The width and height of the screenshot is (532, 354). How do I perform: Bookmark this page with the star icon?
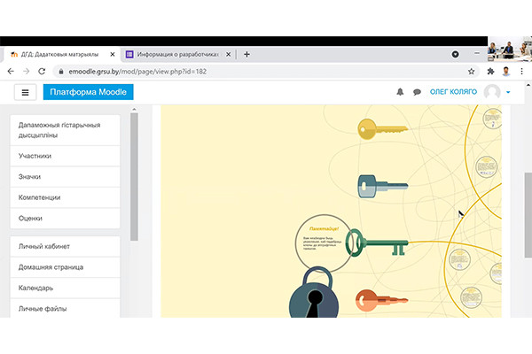(471, 71)
